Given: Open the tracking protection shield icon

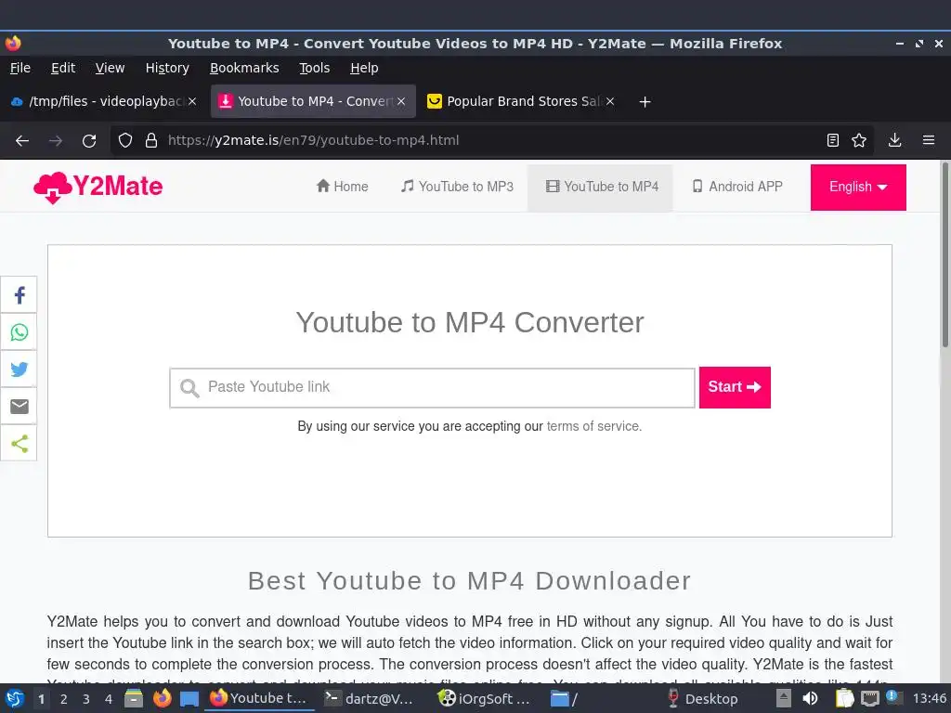Looking at the screenshot, I should point(125,141).
